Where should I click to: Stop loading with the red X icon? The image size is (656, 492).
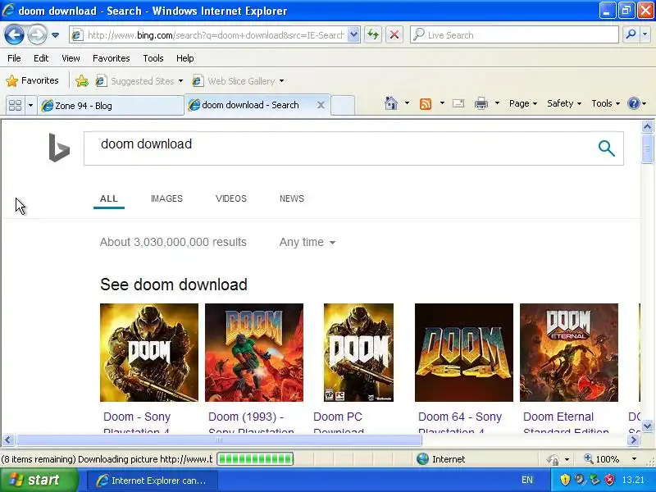click(x=394, y=35)
